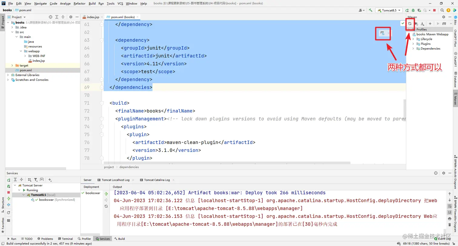Click Expand All icon in Project panel
Screen dimensions: 458x246
tap(57, 17)
